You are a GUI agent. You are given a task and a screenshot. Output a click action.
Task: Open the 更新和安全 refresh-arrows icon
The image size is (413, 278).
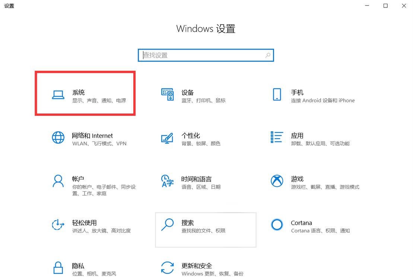pos(167,268)
